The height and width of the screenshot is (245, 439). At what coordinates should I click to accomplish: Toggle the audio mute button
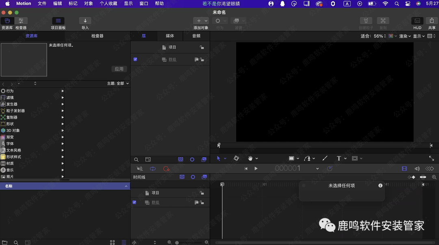pos(139,169)
